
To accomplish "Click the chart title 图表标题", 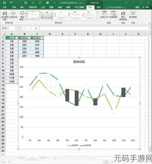I will tap(79, 62).
